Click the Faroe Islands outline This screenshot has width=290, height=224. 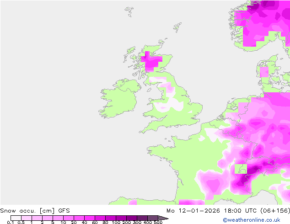click(129, 11)
